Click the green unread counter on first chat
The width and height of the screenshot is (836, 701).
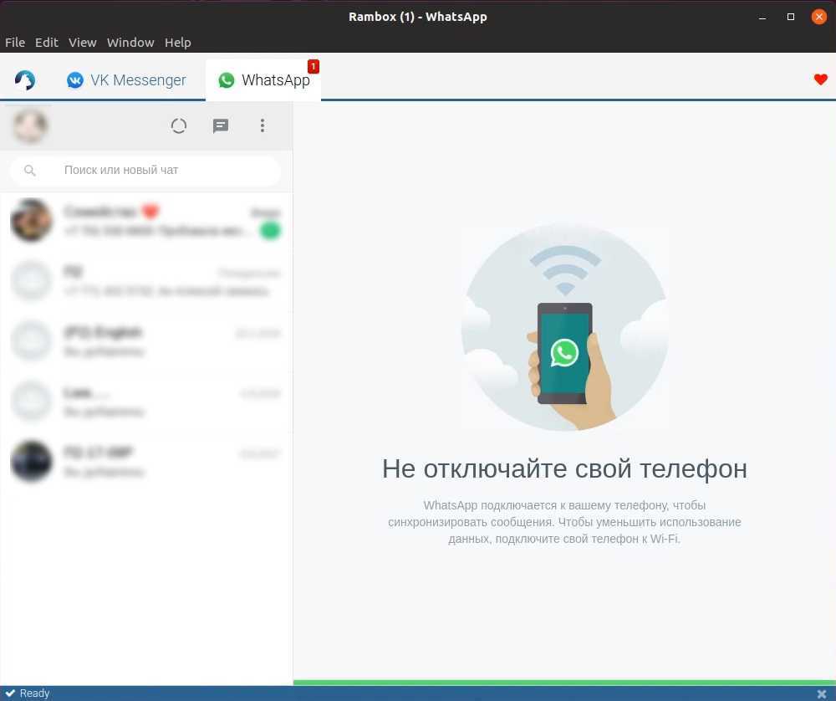pyautogui.click(x=270, y=231)
